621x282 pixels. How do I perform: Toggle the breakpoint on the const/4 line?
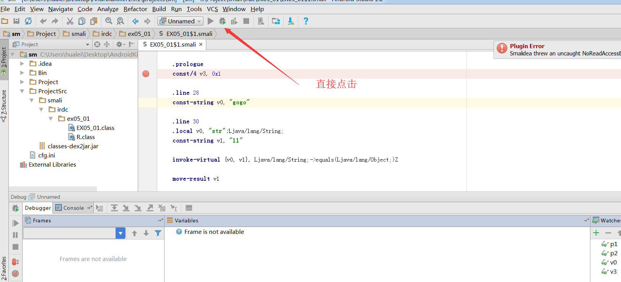[146, 74]
